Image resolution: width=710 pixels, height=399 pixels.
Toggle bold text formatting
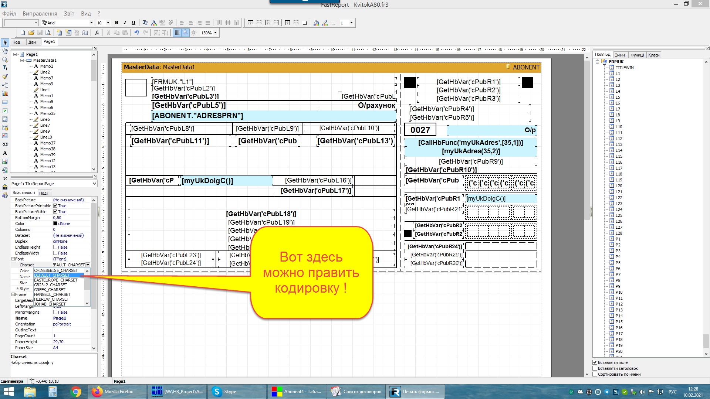(x=116, y=23)
